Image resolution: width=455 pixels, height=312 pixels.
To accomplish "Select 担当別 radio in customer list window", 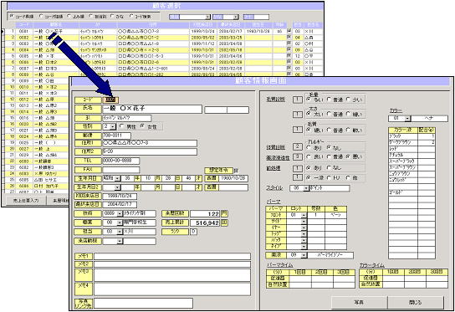I will click(91, 16).
